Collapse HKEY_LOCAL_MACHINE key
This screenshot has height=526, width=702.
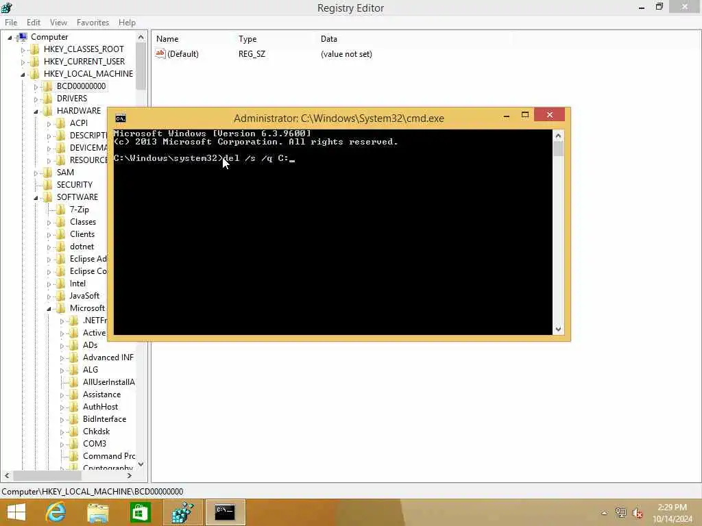click(x=23, y=74)
